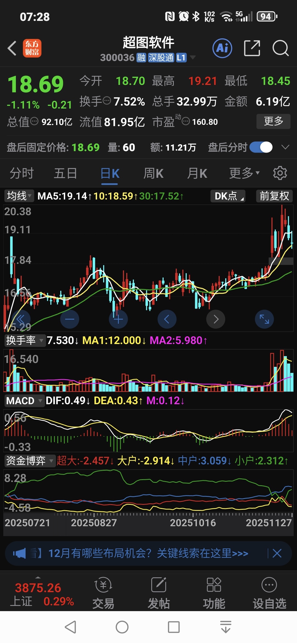Open the 换手率 indicator dropdown

pos(25,340)
